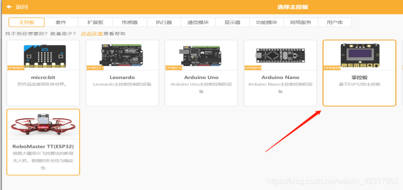
Task: Select the 主控板 tab
Action: coord(27,22)
